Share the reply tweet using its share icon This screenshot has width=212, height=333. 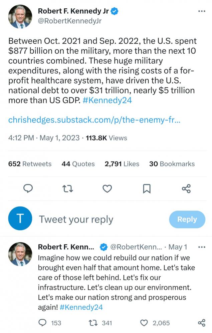202,323
